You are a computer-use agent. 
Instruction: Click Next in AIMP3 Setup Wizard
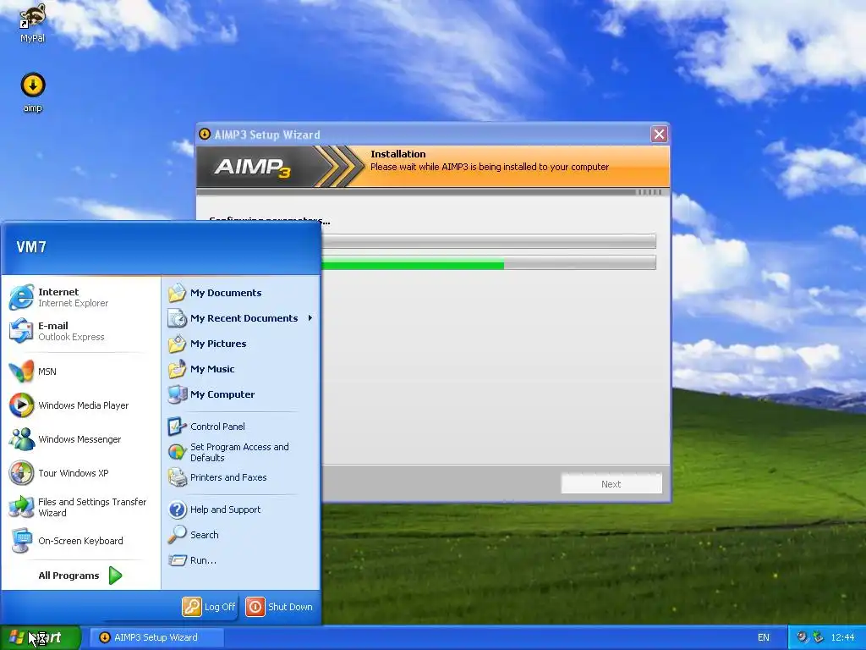coord(611,483)
